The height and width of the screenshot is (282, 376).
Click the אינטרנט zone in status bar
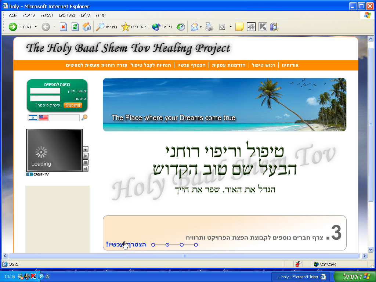click(x=325, y=264)
